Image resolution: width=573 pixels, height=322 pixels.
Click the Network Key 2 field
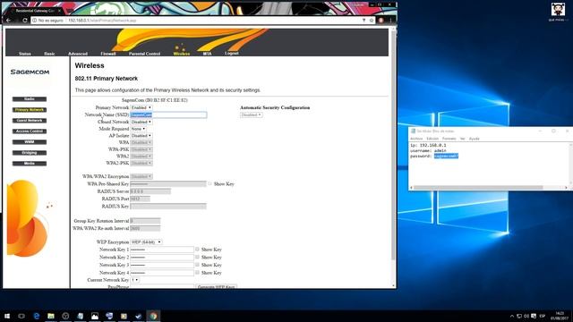coord(162,258)
